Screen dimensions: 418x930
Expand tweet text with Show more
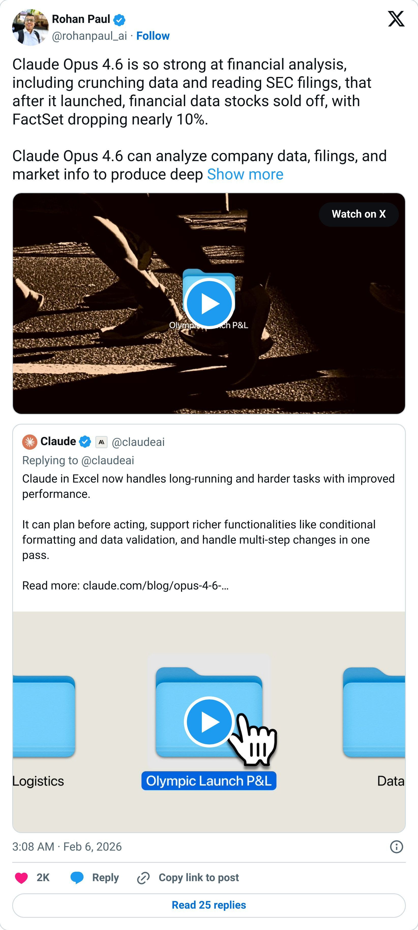[245, 174]
